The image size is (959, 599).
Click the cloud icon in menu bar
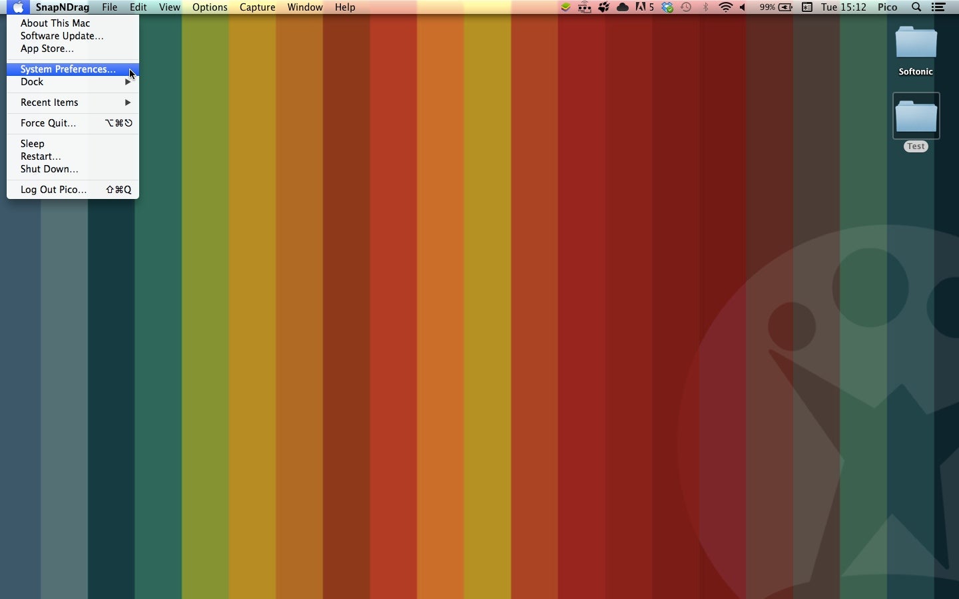coord(623,7)
